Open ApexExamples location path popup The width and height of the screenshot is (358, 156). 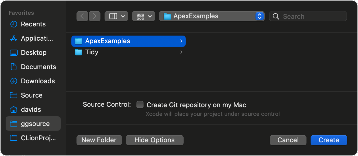[212, 16]
